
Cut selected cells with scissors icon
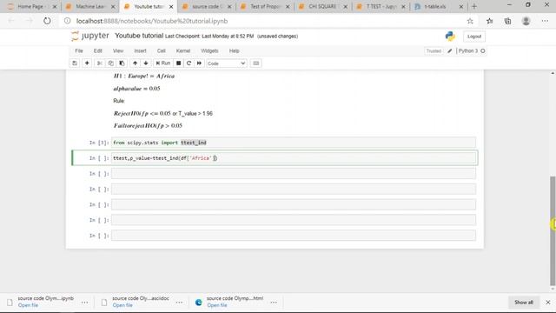tap(100, 63)
